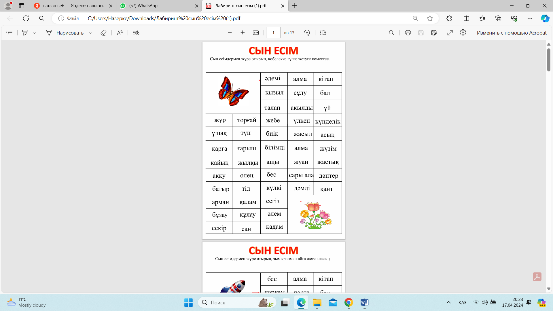Screen dimensions: 553x311
Task: Fit the page to width
Action: tap(256, 33)
